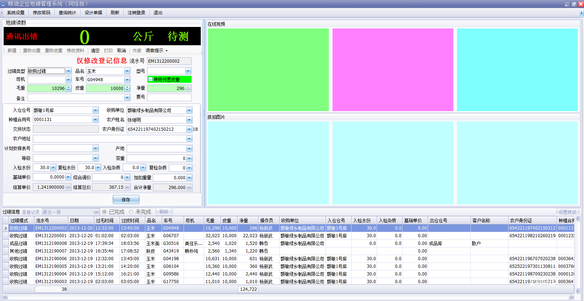Image resolution: width=584 pixels, height=301 pixels.
Task: Click the horizontal scrollbar under the table
Action: pyautogui.click(x=288, y=297)
